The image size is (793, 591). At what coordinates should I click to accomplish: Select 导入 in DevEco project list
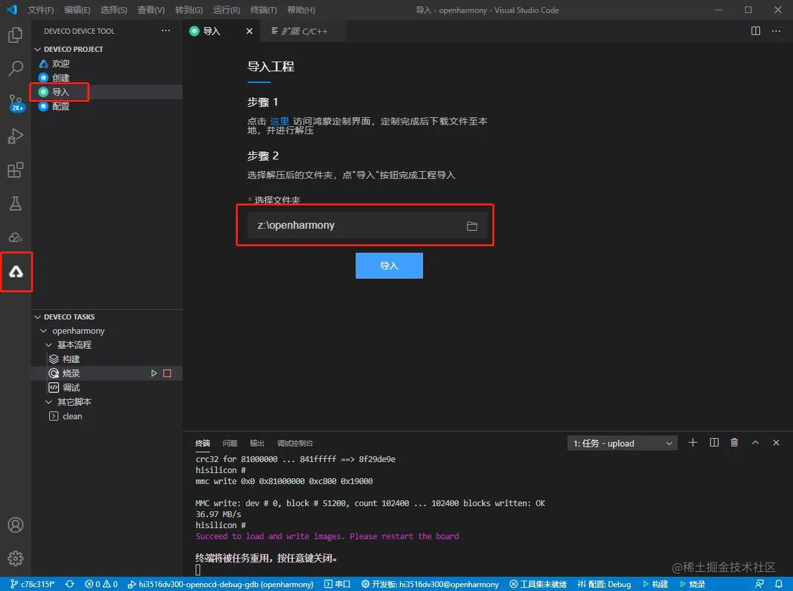61,92
